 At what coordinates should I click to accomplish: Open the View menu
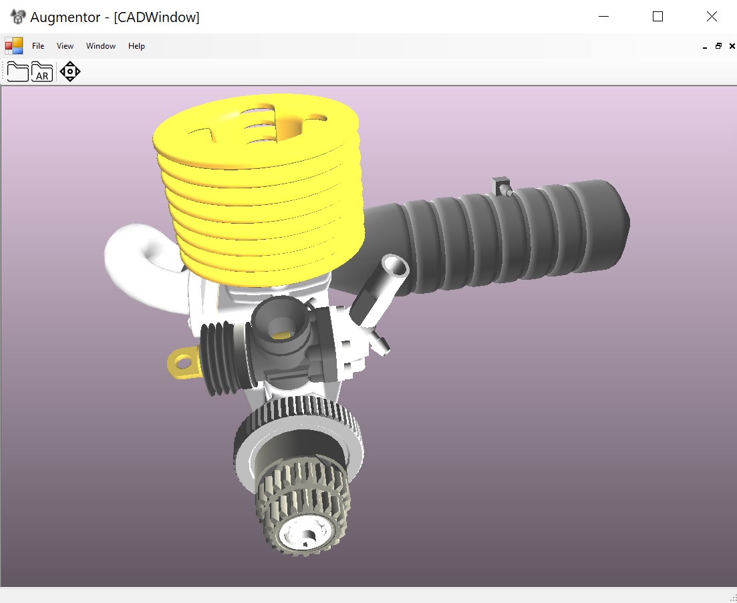tap(64, 46)
